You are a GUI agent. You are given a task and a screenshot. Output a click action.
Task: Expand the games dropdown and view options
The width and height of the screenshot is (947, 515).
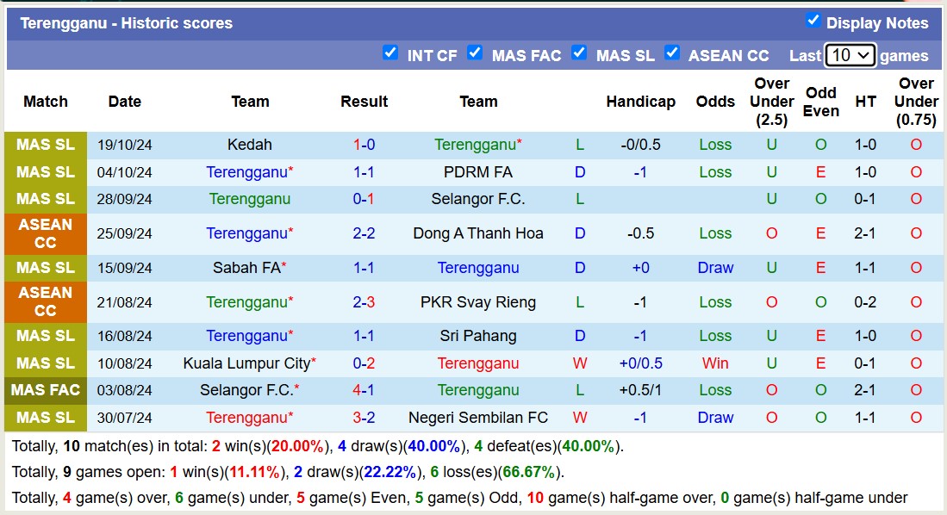click(x=850, y=54)
